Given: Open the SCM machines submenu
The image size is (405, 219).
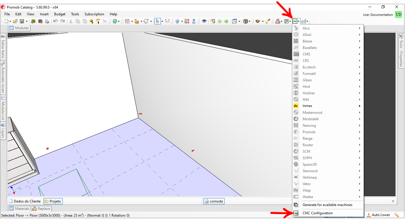Looking at the screenshot, I should [327, 152].
